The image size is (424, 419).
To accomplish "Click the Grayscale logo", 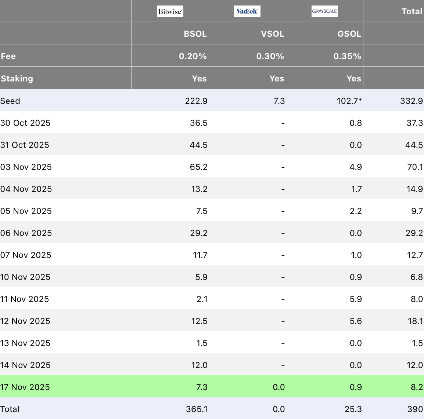I will click(324, 11).
